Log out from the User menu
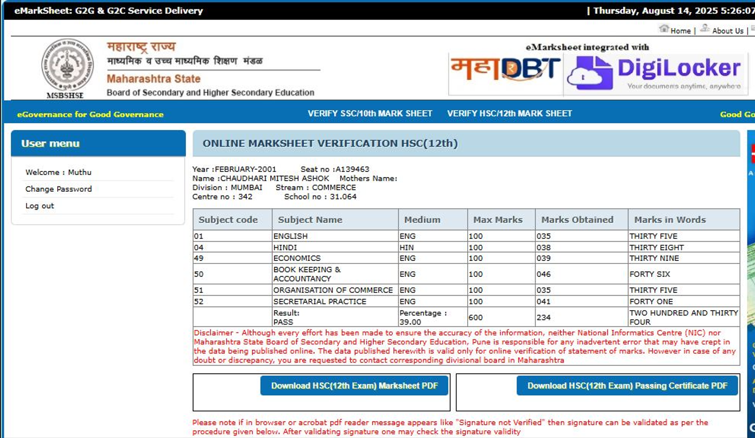 (x=39, y=206)
